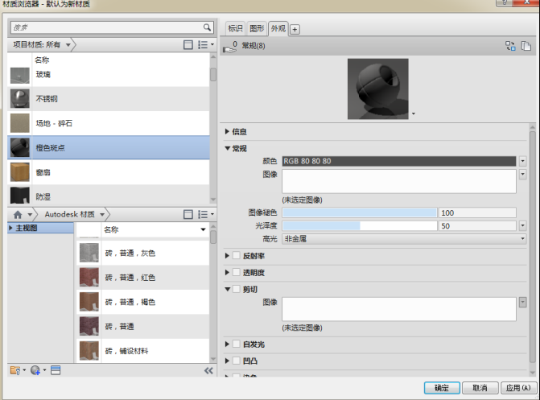Screen dimensions: 540x400
Task: Switch to the 外观 tab
Action: click(x=278, y=28)
